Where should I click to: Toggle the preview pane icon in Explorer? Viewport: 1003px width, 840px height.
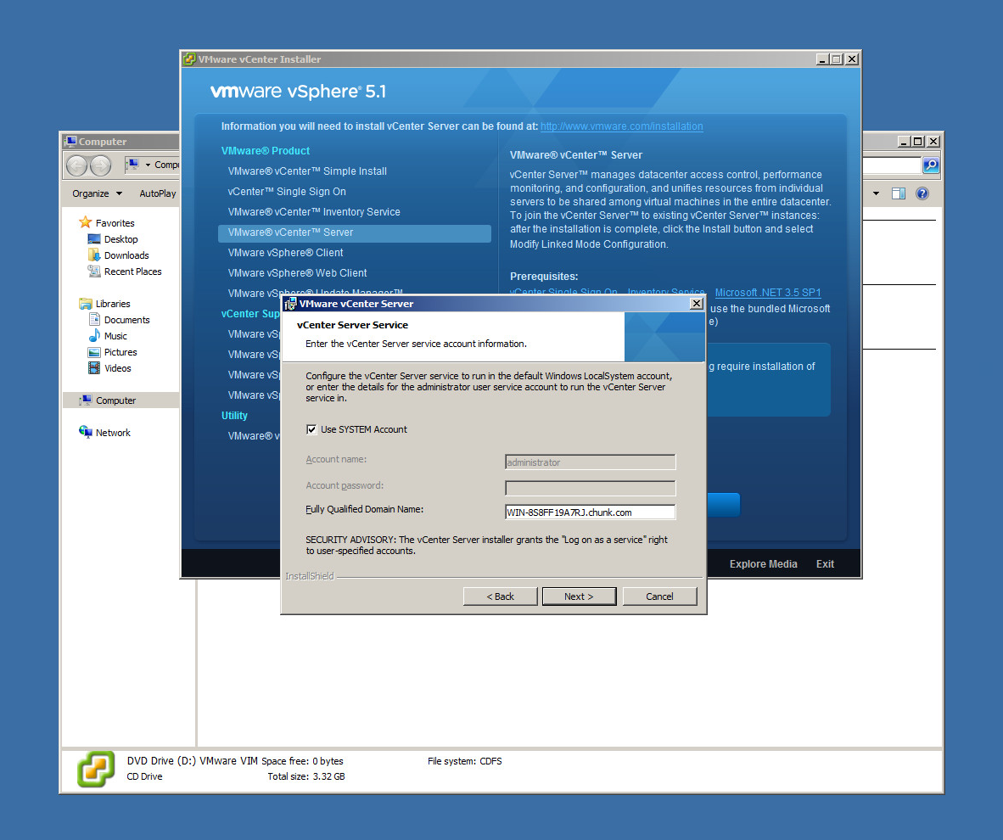coord(899,193)
